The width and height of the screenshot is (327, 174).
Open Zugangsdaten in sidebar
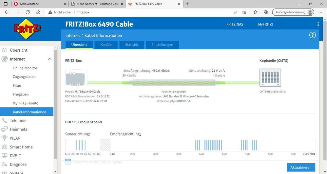pyautogui.click(x=24, y=77)
